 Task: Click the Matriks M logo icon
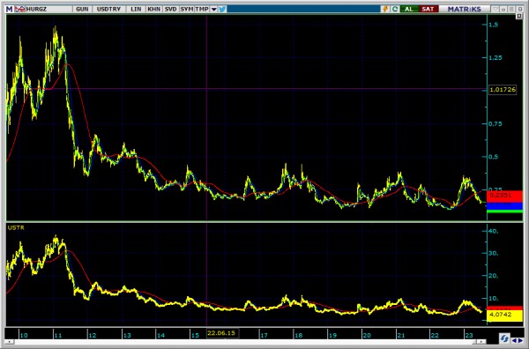[x=10, y=9]
